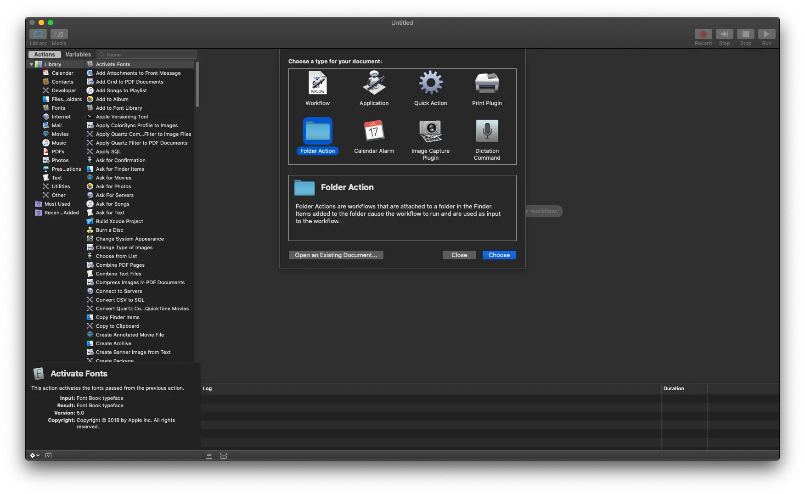The height and width of the screenshot is (494, 805).
Task: Select Add Songs to Playlist action
Action: [x=139, y=90]
